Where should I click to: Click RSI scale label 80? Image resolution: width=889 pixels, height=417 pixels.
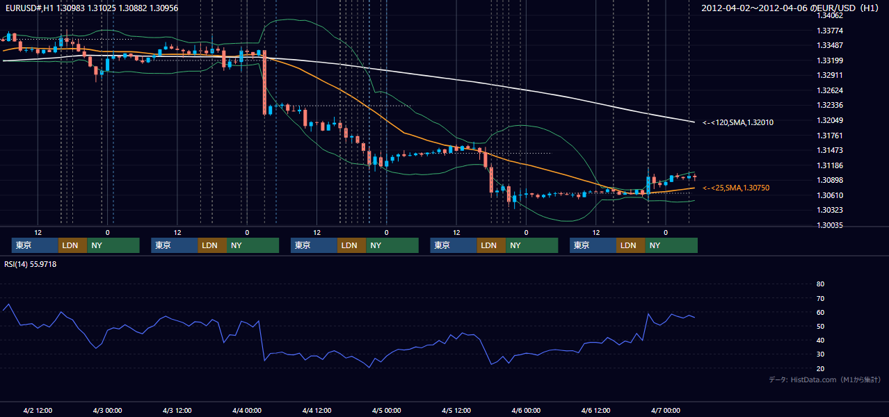pyautogui.click(x=820, y=284)
